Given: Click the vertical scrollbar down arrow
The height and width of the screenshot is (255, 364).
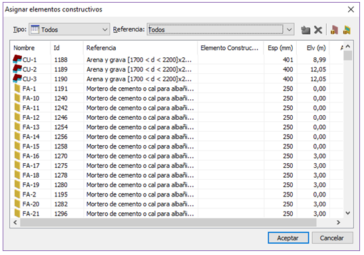Looking at the screenshot, I should (x=348, y=213).
